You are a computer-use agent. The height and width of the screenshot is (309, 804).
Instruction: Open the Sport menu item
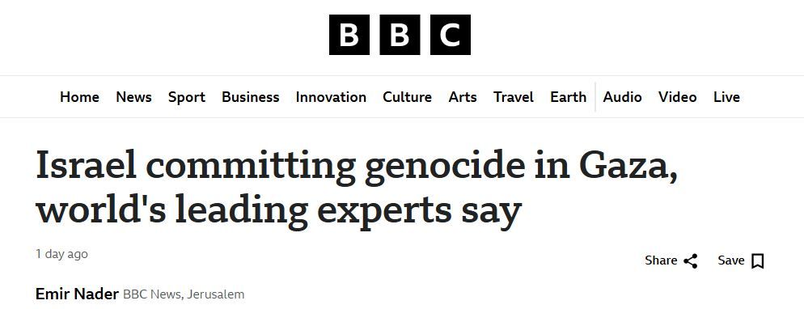click(x=187, y=97)
